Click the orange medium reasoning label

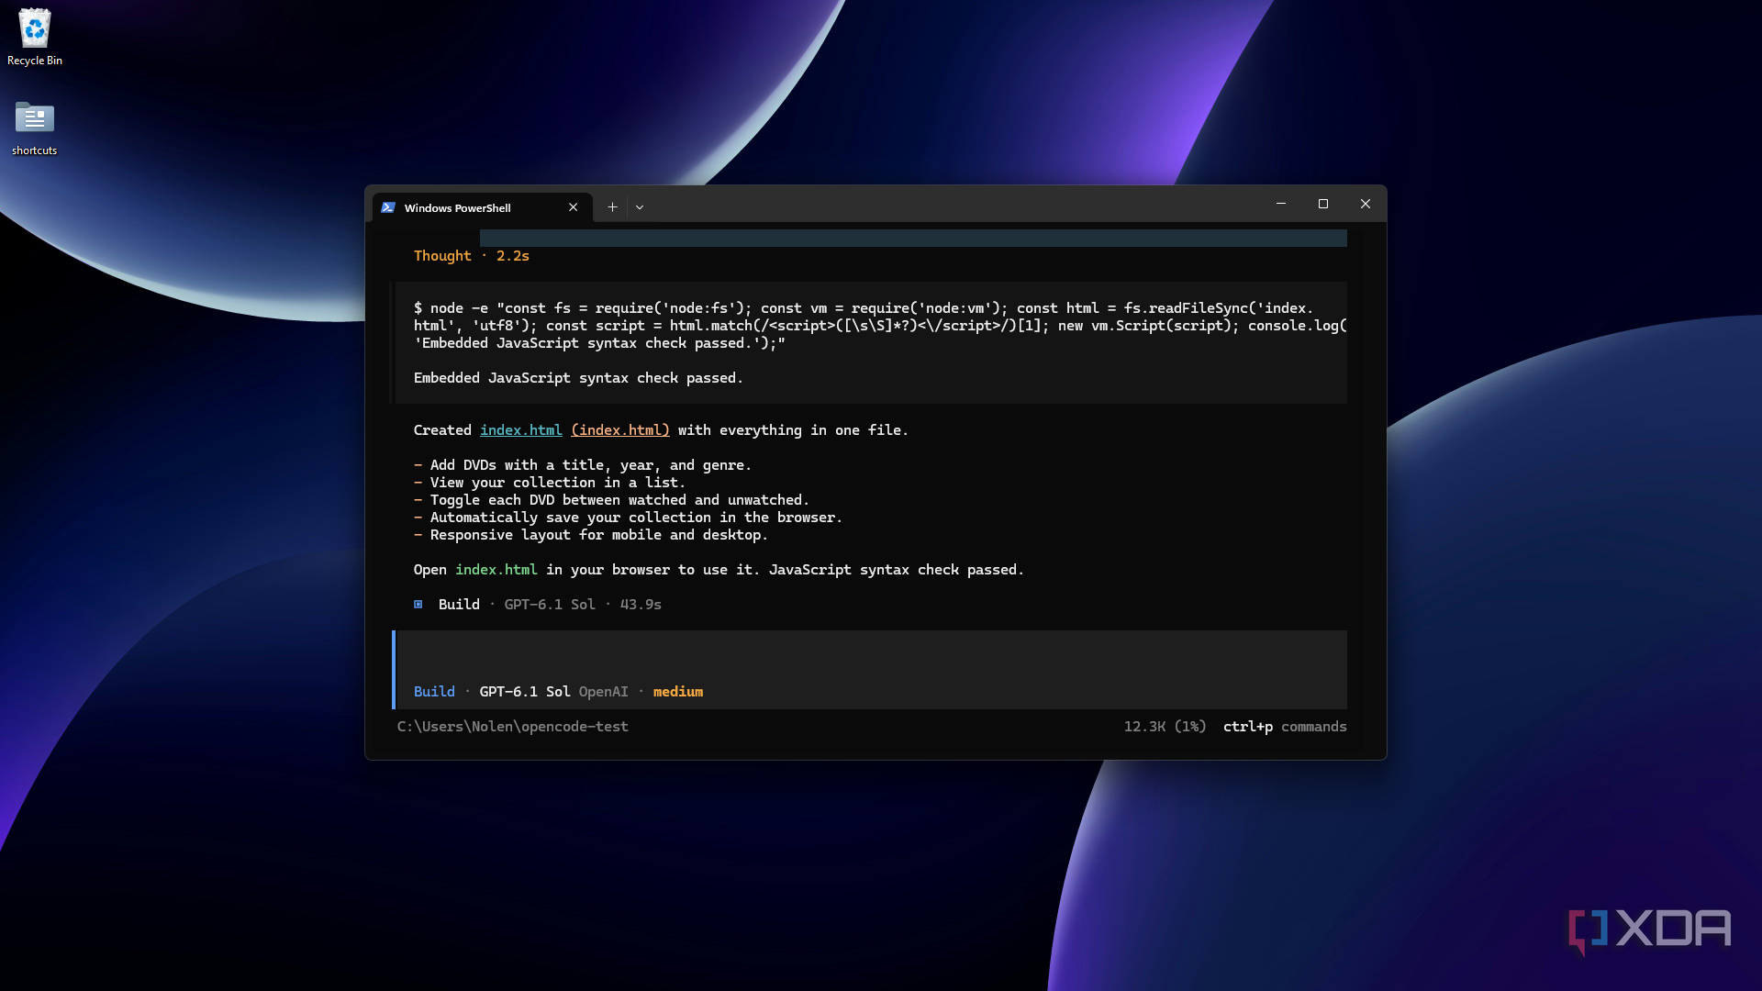(x=678, y=692)
